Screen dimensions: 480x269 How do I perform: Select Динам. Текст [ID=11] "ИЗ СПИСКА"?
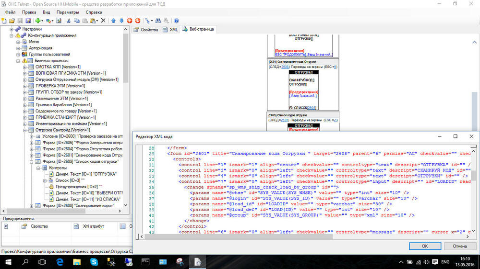88,200
